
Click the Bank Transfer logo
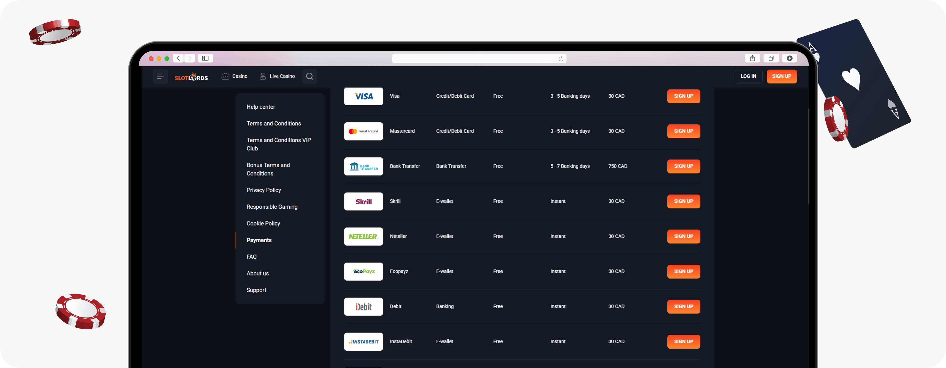pos(363,166)
